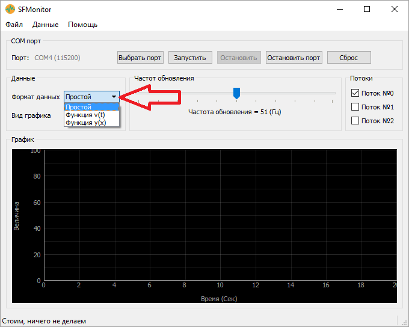409x327 pixels.
Task: Click the Остановить порт button
Action: point(294,58)
